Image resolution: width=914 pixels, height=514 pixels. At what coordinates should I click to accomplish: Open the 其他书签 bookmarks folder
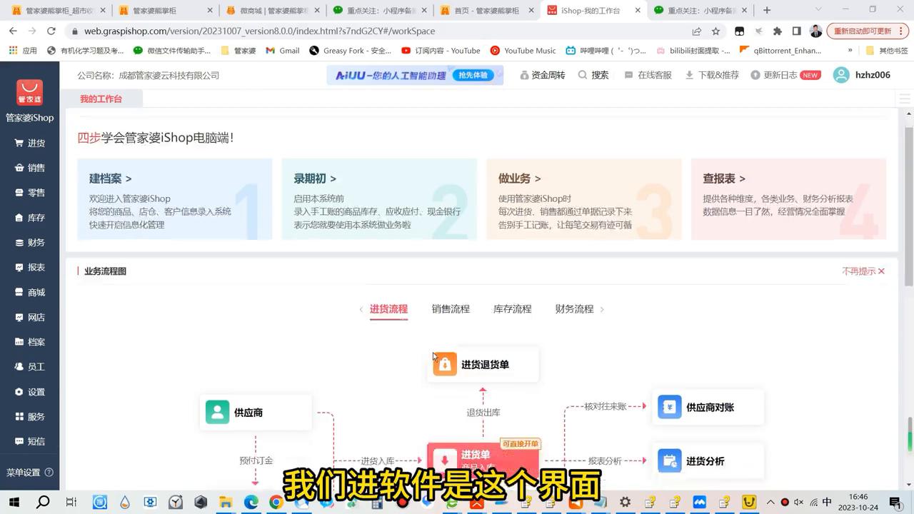pyautogui.click(x=886, y=51)
